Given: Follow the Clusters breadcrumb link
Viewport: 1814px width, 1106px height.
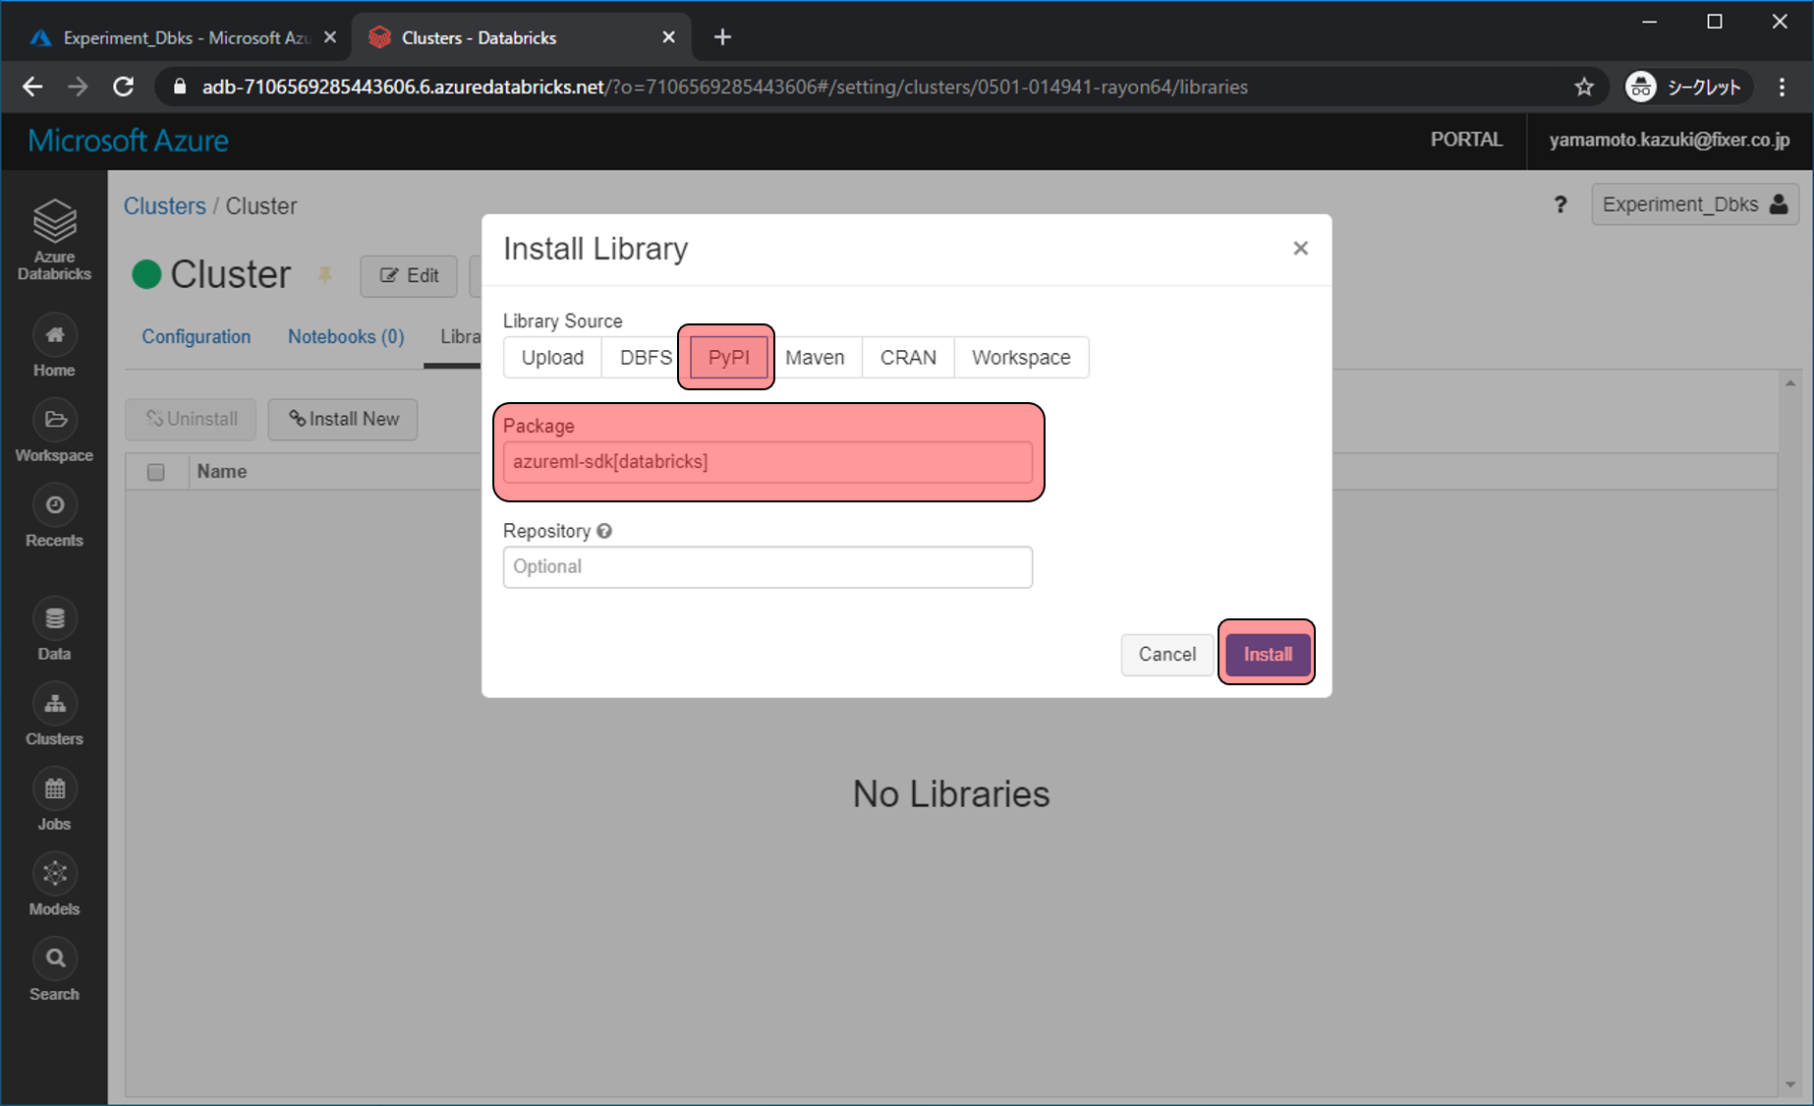Looking at the screenshot, I should pos(164,205).
